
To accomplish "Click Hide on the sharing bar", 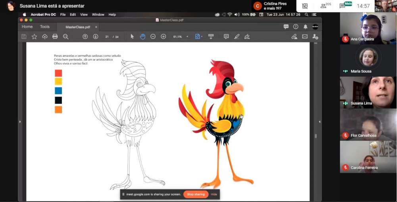I will [214, 194].
